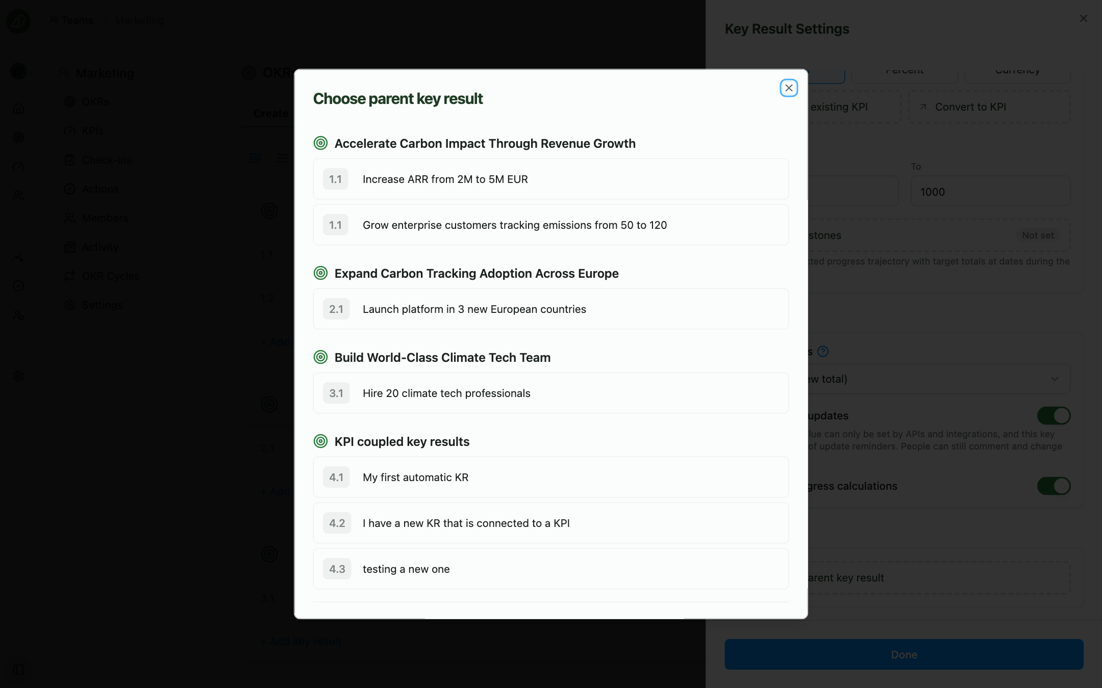Toggle the updates switch
This screenshot has height=688, width=1102.
coord(1054,416)
